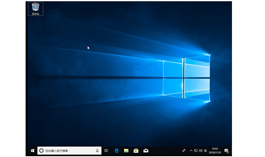Open the volume speaker control
265x157 pixels.
[x=201, y=150]
